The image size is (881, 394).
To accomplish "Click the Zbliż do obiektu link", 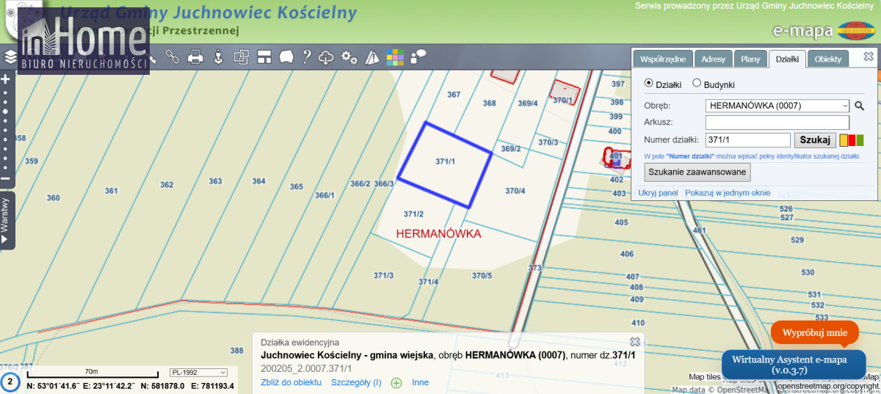I will (x=291, y=382).
